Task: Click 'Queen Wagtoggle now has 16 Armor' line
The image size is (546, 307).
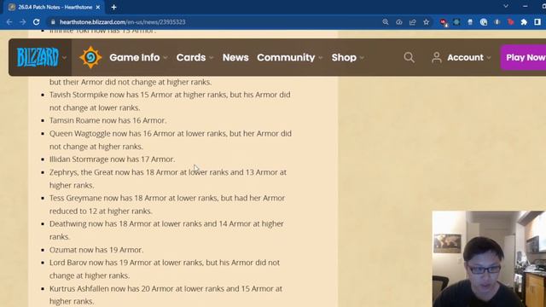Action: coord(171,140)
